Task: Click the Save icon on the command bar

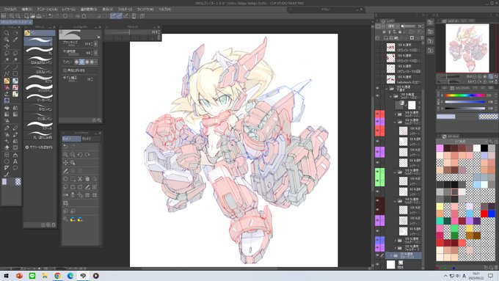Action: tap(39, 16)
